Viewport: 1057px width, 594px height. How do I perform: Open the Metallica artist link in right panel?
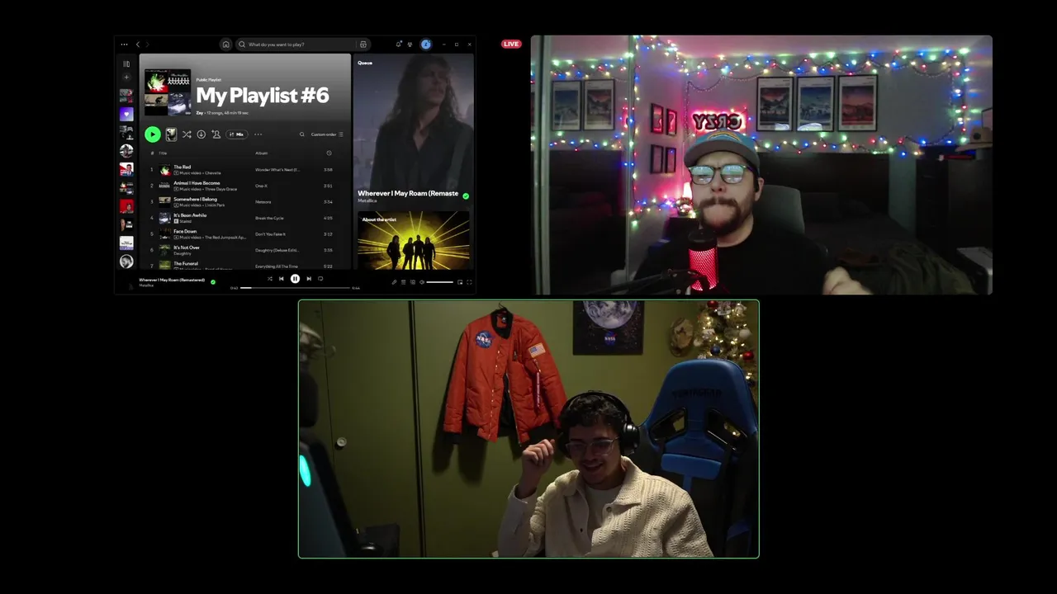(x=367, y=200)
